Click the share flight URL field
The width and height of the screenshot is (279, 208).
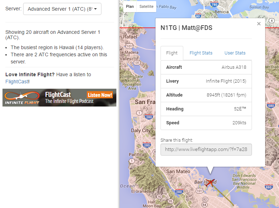click(x=206, y=150)
